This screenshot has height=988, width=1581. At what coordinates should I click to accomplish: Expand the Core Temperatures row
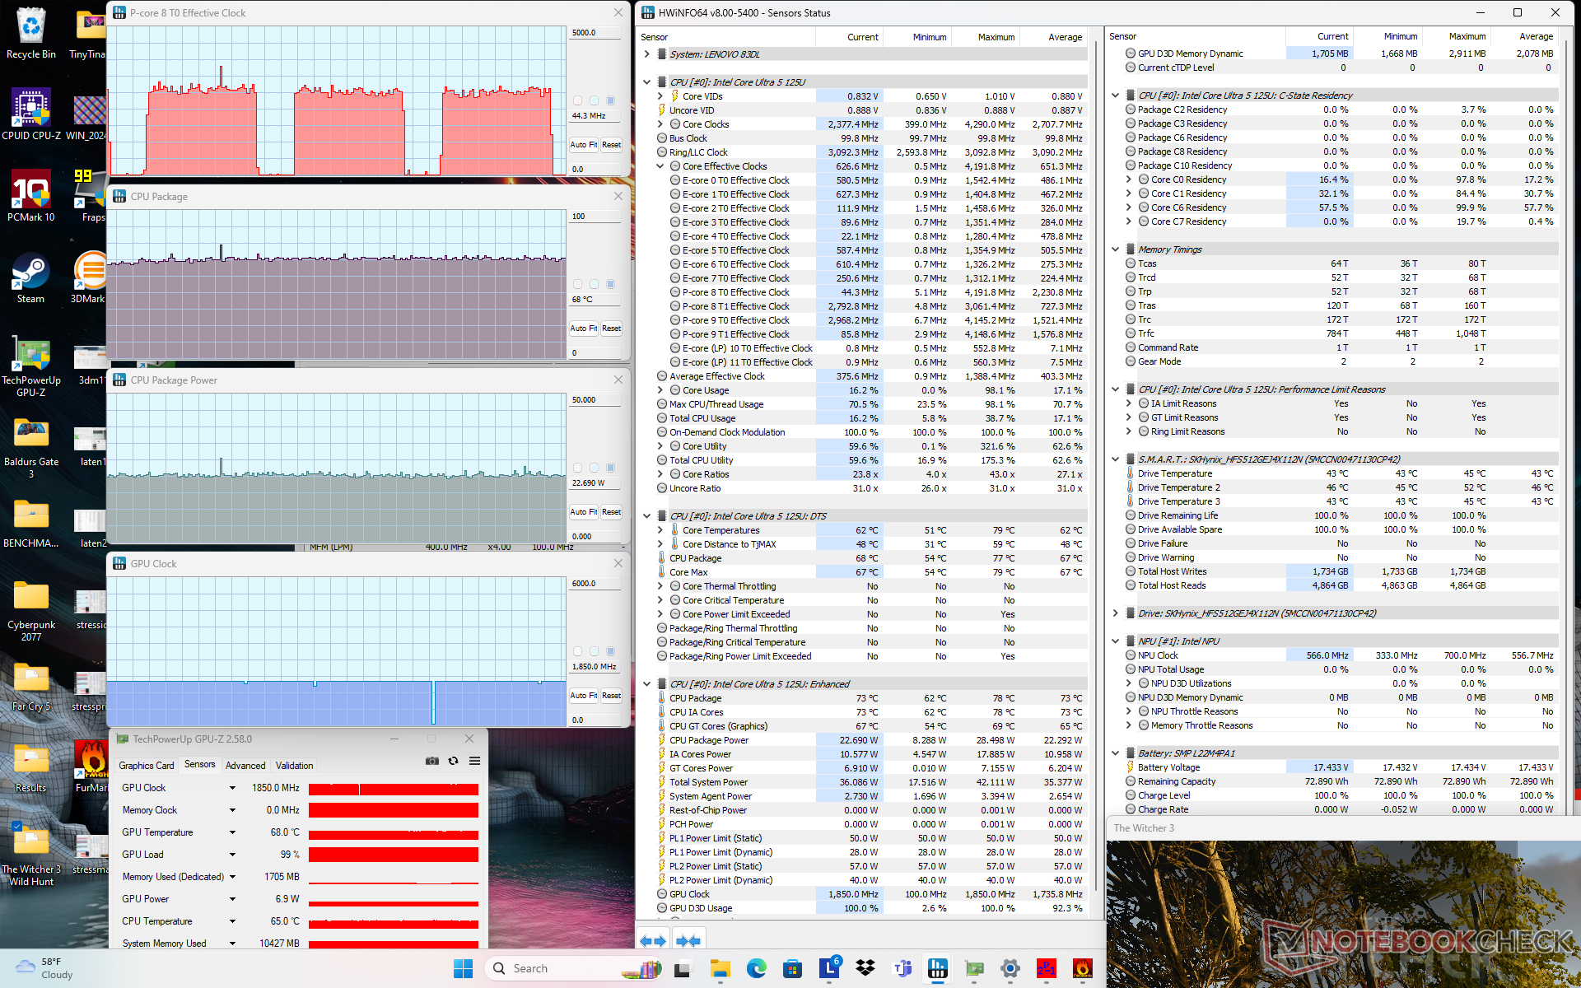660,530
